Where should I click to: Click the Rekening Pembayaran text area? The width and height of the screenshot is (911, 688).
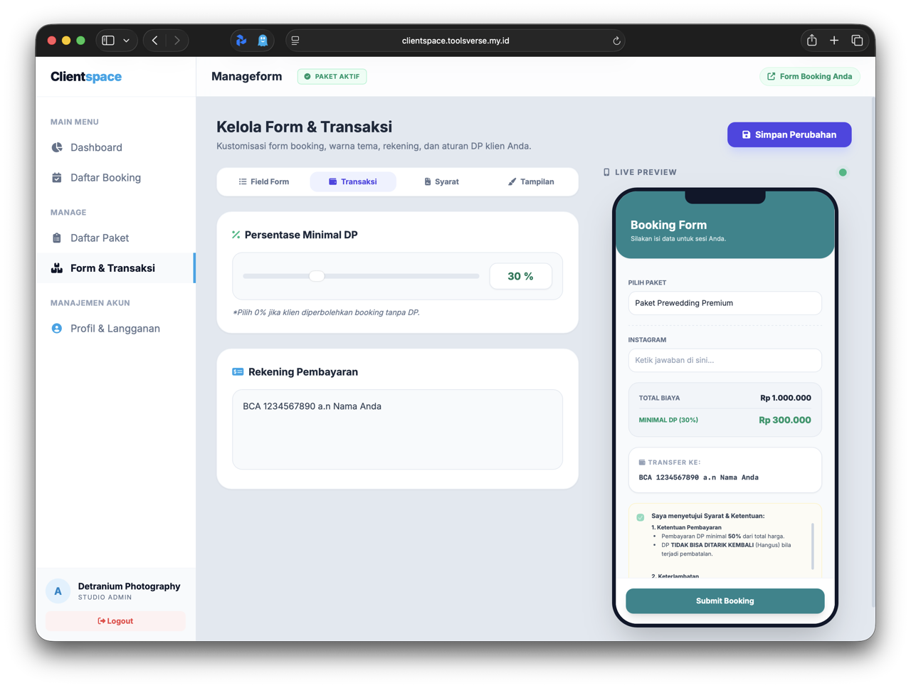click(x=397, y=429)
